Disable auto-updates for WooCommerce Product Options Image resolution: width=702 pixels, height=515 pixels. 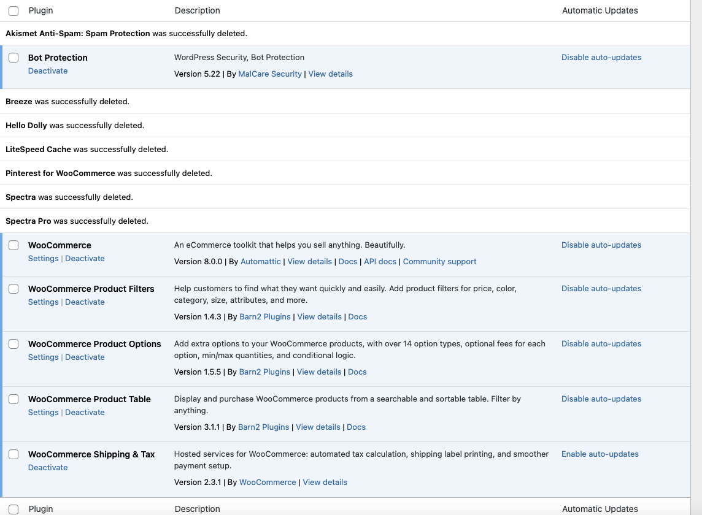tap(601, 343)
